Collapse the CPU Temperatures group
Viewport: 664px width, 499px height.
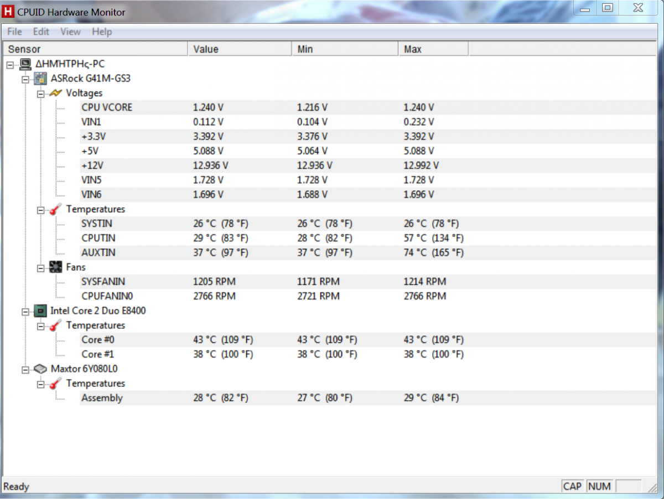click(40, 326)
